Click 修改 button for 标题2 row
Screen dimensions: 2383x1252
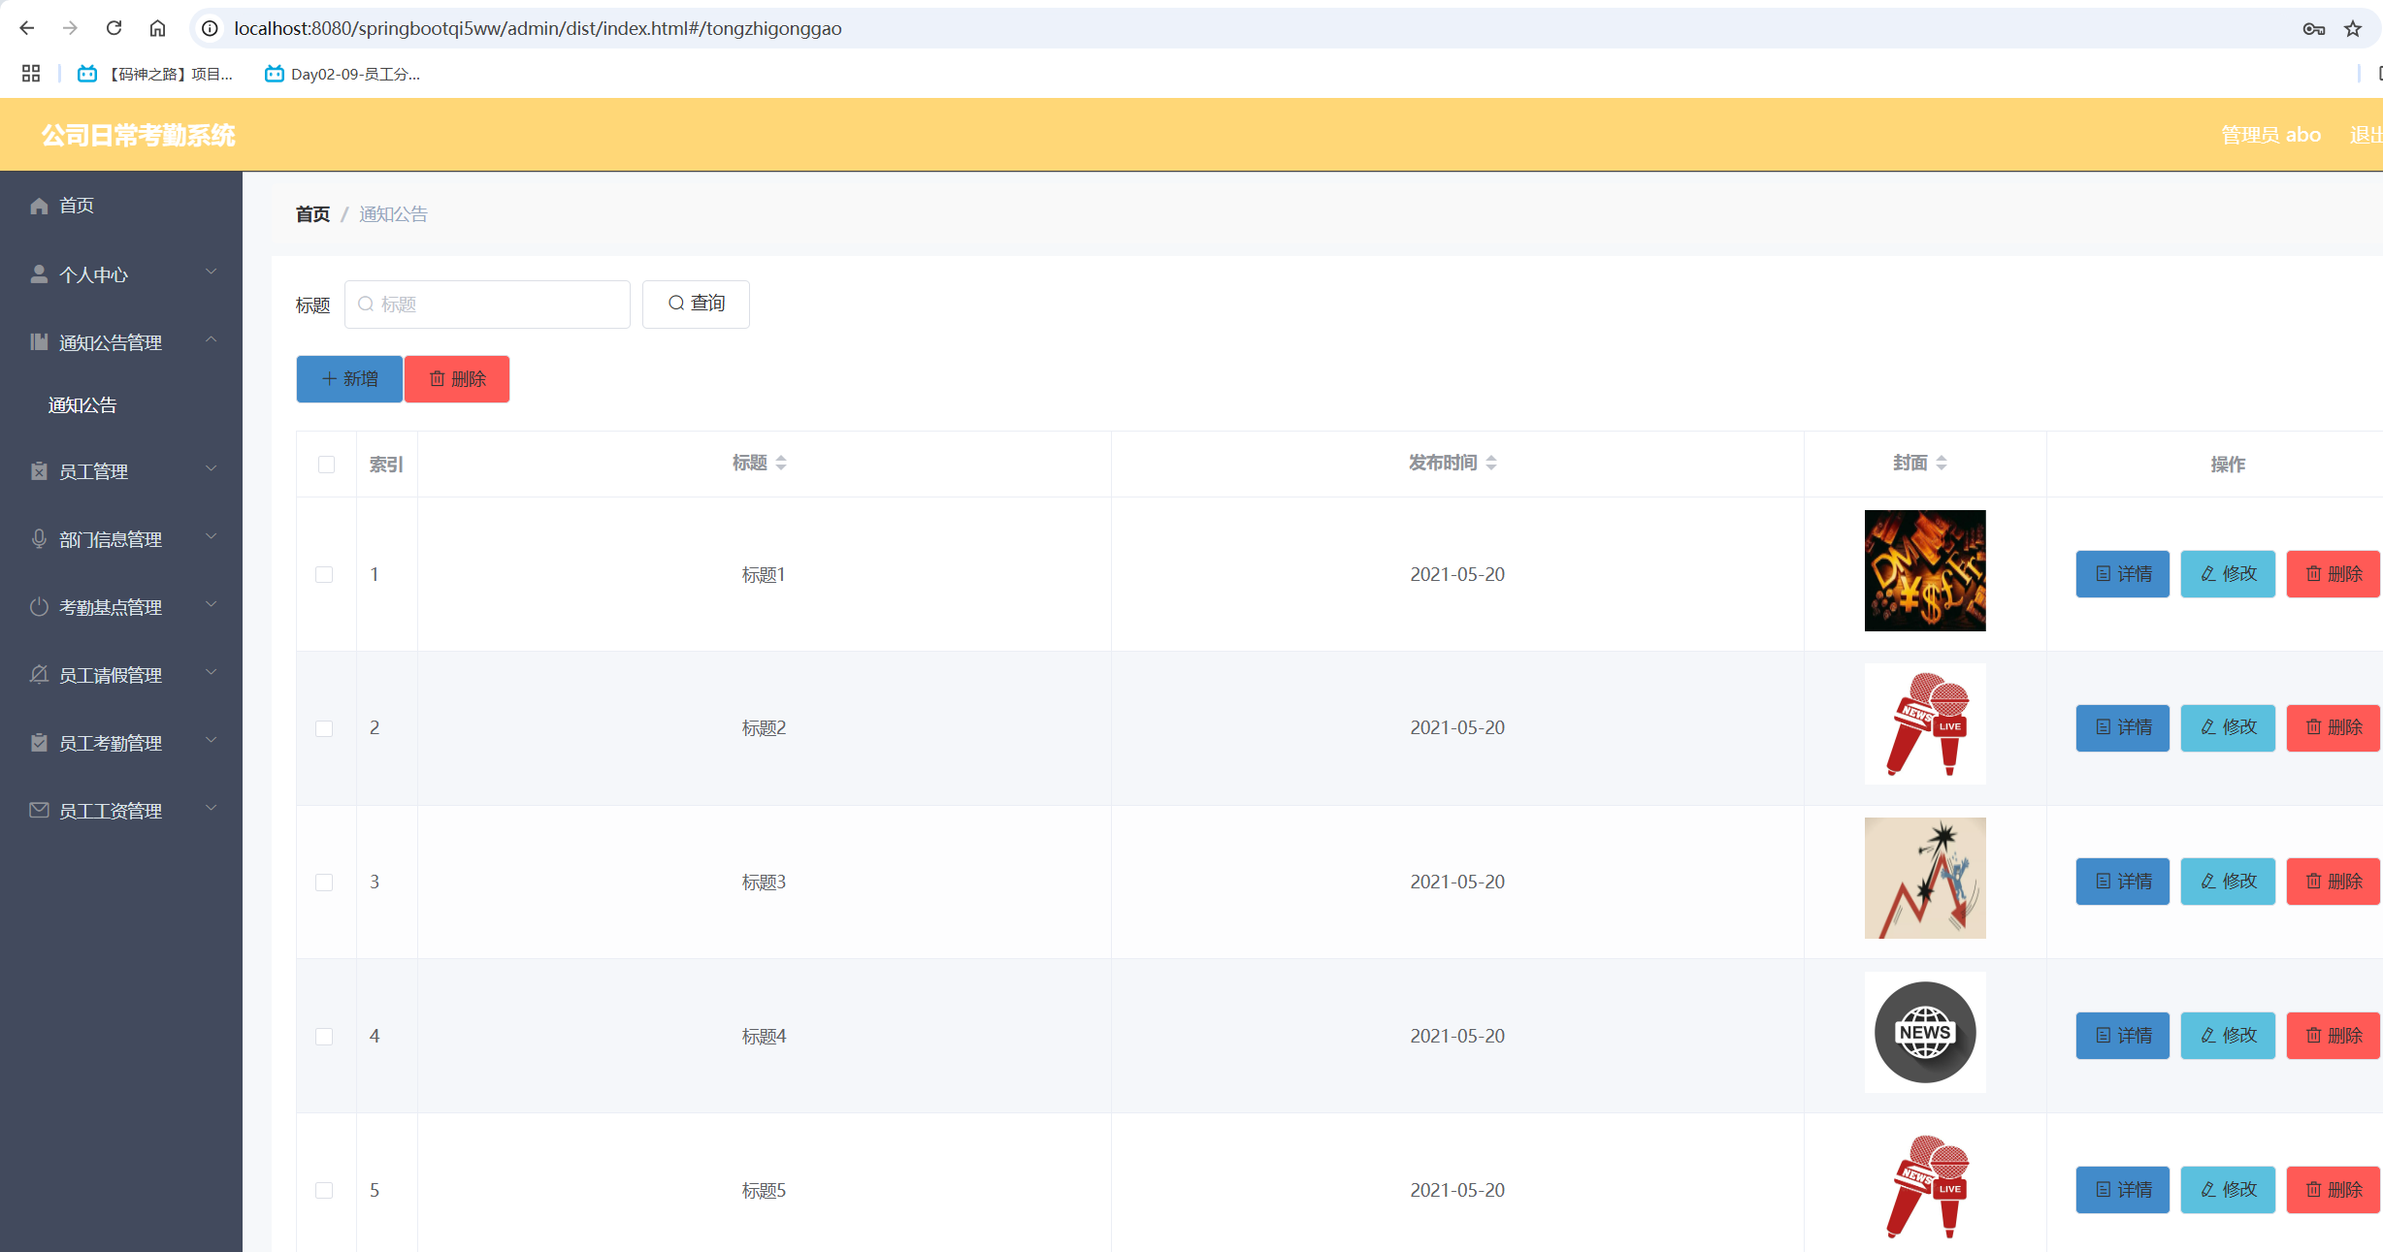point(2228,727)
